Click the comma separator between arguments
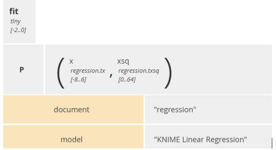The image size is (277, 150). [111, 75]
